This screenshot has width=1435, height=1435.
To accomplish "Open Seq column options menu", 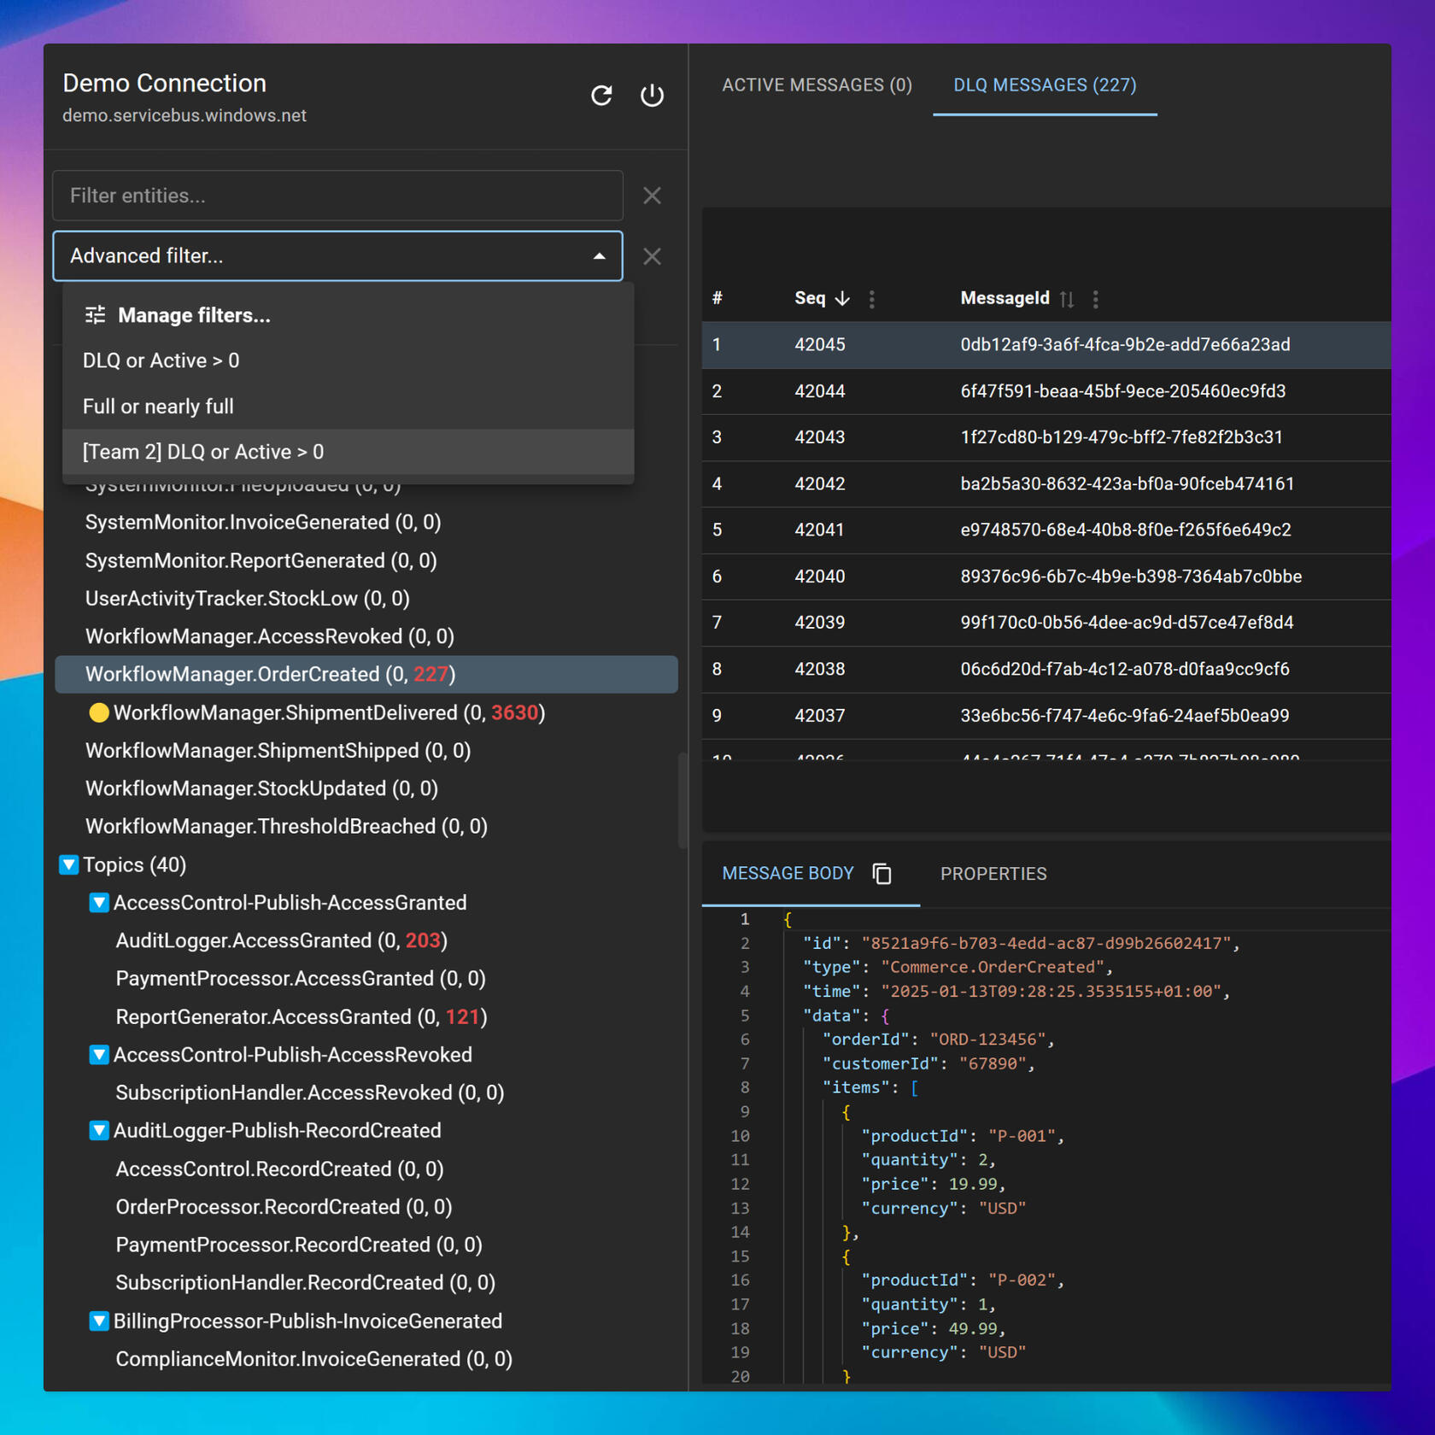I will (x=871, y=299).
